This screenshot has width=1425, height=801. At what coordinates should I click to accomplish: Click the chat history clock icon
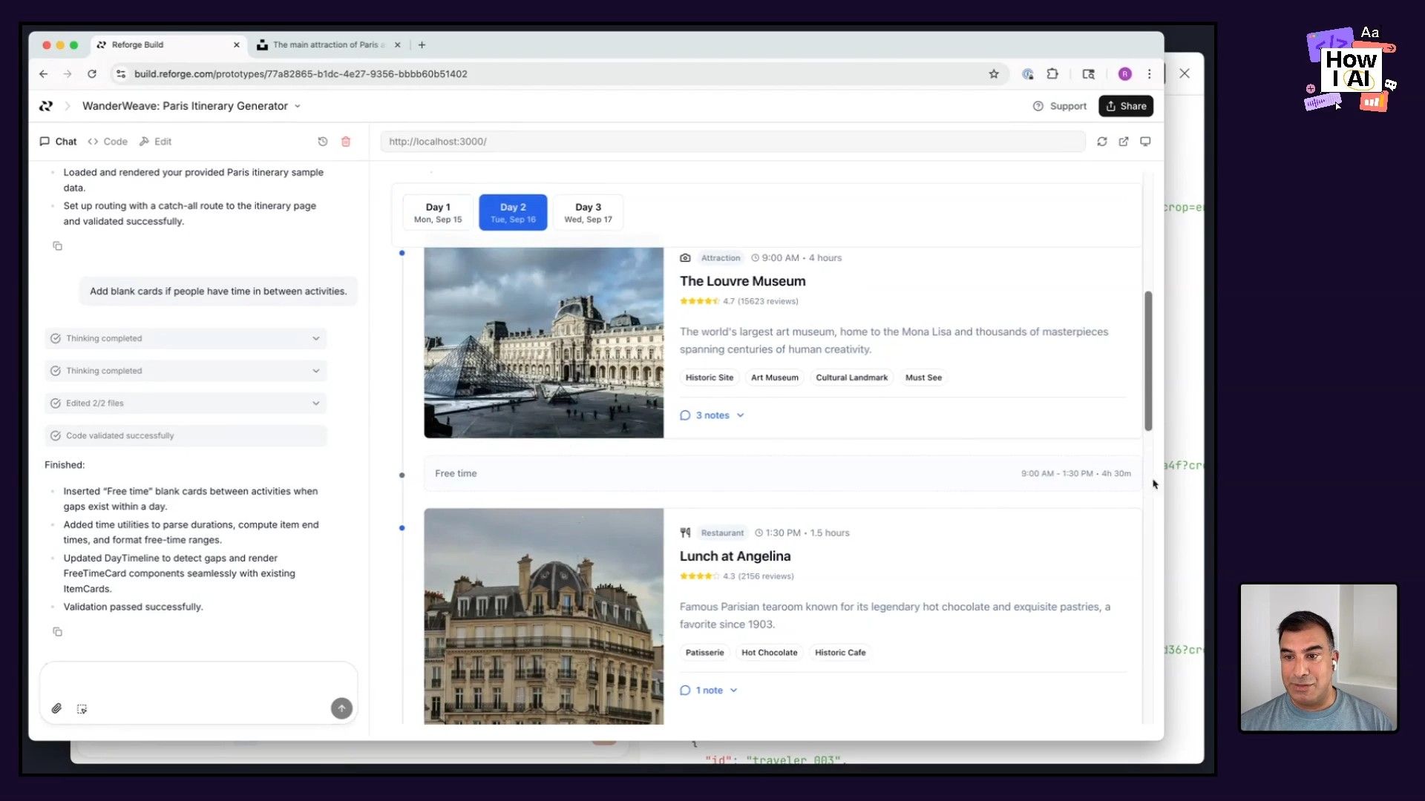pyautogui.click(x=322, y=142)
